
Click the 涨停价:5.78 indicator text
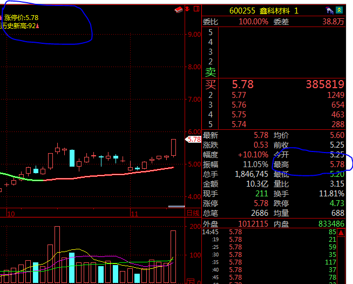tap(21, 17)
